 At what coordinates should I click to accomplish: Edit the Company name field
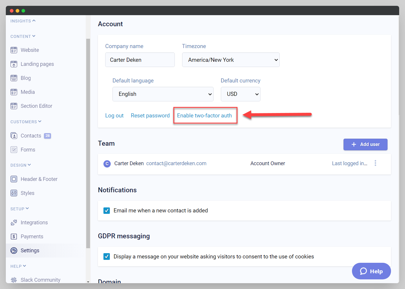140,60
